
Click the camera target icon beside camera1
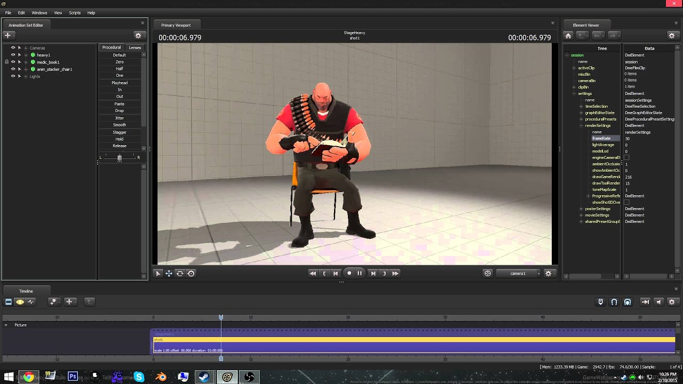coord(488,273)
